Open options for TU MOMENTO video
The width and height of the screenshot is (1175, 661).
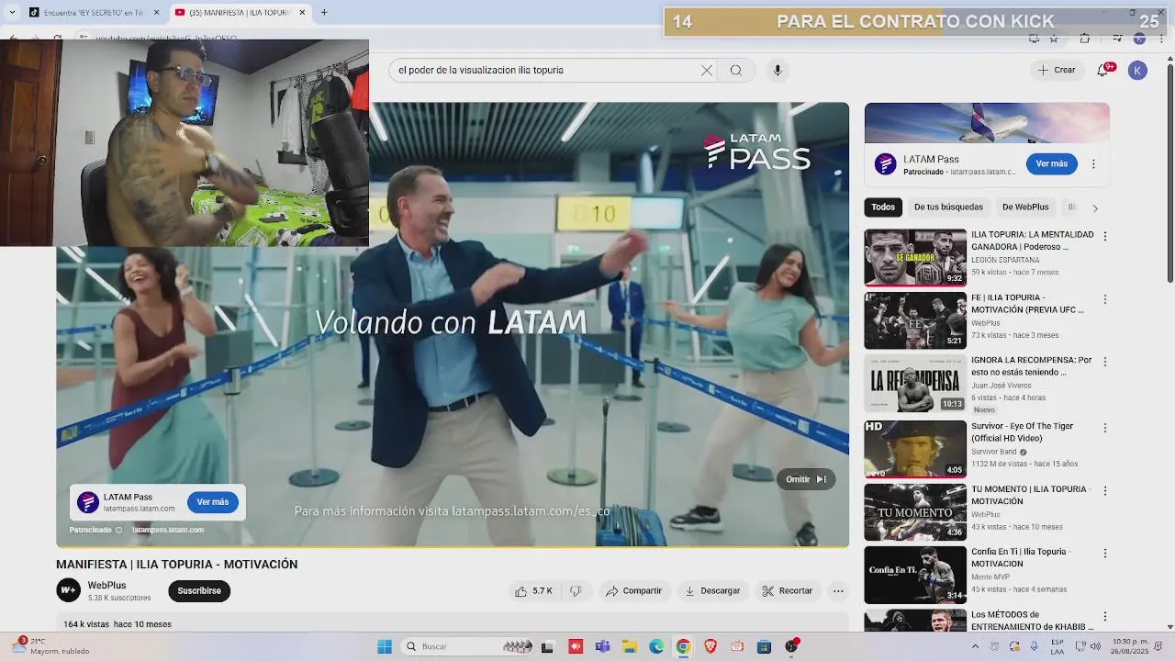coord(1105,490)
